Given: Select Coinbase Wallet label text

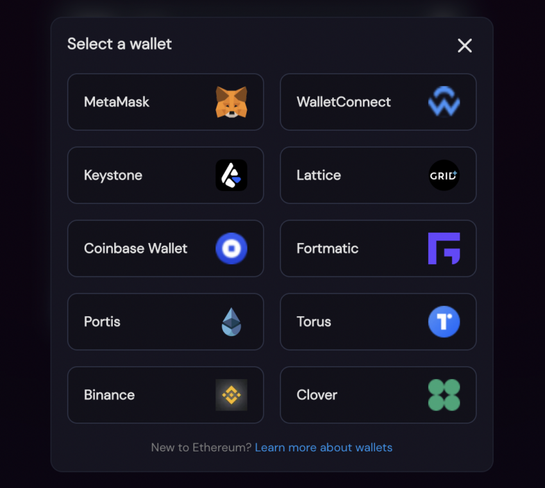Looking at the screenshot, I should (135, 249).
